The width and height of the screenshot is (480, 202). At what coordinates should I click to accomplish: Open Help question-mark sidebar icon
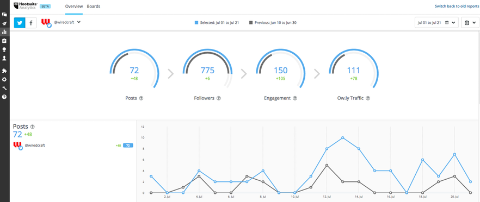4,97
